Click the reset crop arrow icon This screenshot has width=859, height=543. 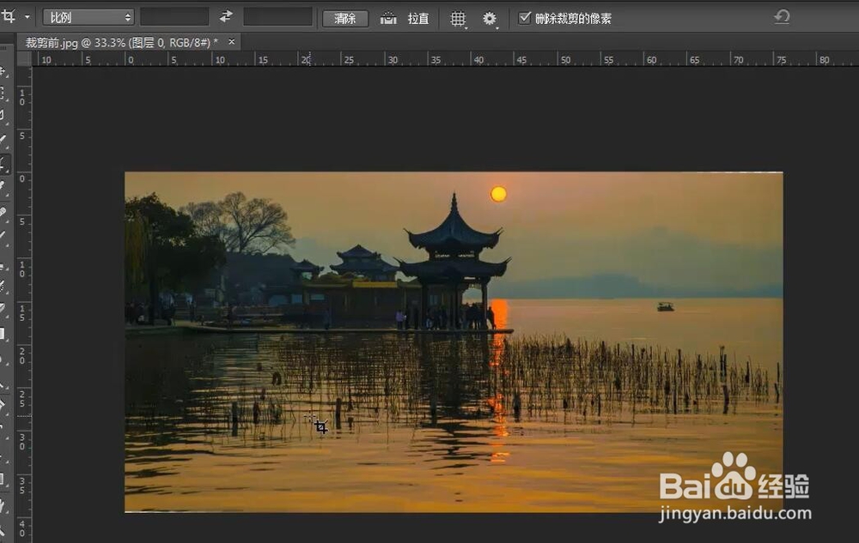[782, 17]
